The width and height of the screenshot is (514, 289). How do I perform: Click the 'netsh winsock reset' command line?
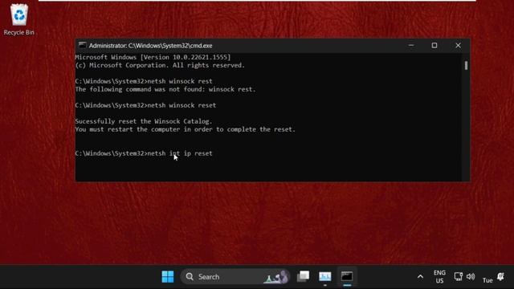(x=145, y=105)
